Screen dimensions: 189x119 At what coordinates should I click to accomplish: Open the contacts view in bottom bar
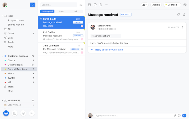pyautogui.click(x=15, y=113)
